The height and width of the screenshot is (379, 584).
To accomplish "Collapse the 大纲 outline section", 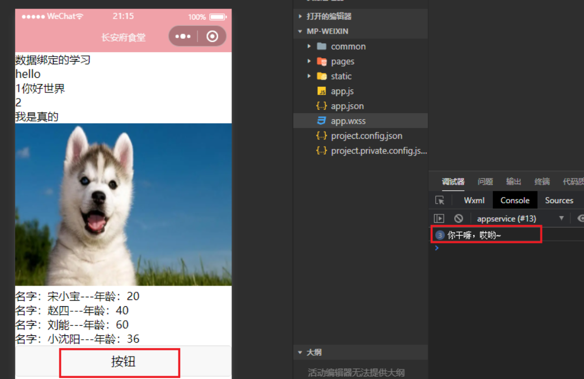I will coord(300,352).
